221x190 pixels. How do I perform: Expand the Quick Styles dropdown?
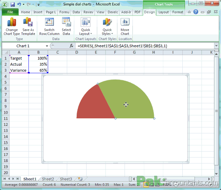click(107, 27)
